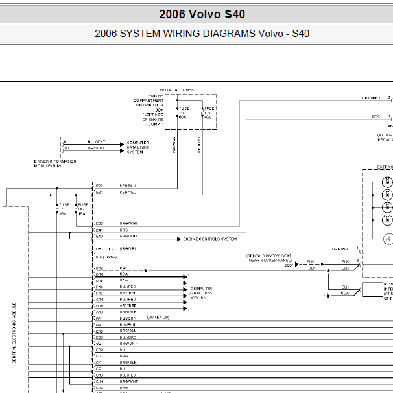Viewport: 393px width, 393px height.
Task: Click the FUSE F77 15A label
Action: [x=64, y=209]
